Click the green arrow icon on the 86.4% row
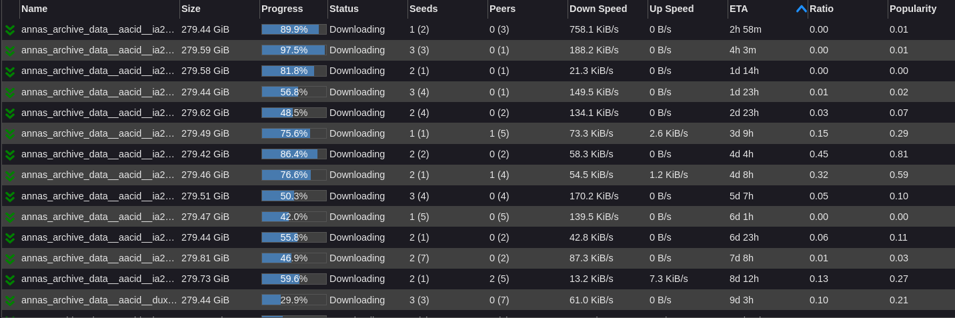The image size is (955, 318). tap(10, 155)
